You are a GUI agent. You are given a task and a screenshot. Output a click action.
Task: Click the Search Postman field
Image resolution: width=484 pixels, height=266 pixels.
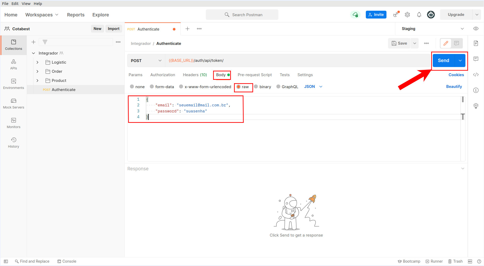[x=242, y=15]
